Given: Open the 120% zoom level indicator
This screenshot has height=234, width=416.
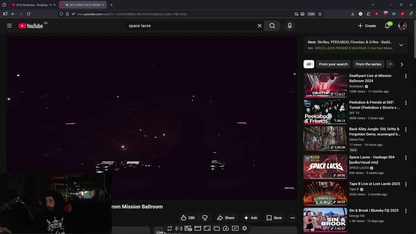Looking at the screenshot, I should click(x=311, y=14).
